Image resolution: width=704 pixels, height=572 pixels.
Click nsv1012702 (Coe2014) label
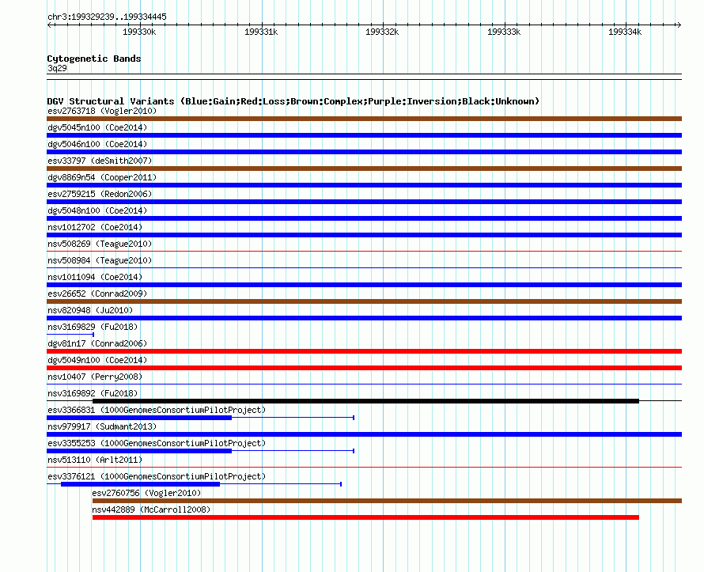[95, 227]
